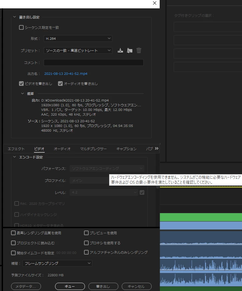Click the light blue video clip in timeline
The width and height of the screenshot is (242, 291).
coord(201,226)
